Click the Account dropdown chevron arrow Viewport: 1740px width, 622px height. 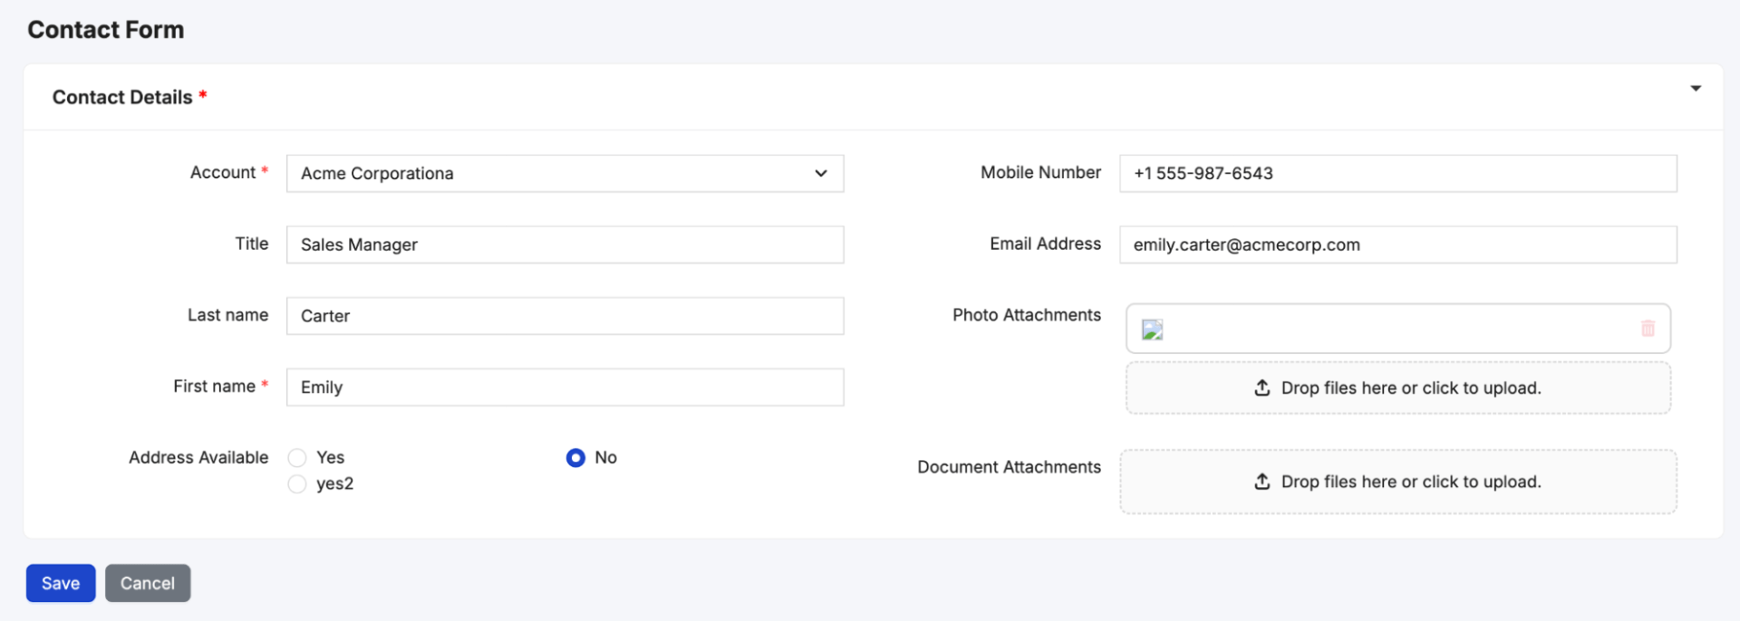pyautogui.click(x=820, y=174)
